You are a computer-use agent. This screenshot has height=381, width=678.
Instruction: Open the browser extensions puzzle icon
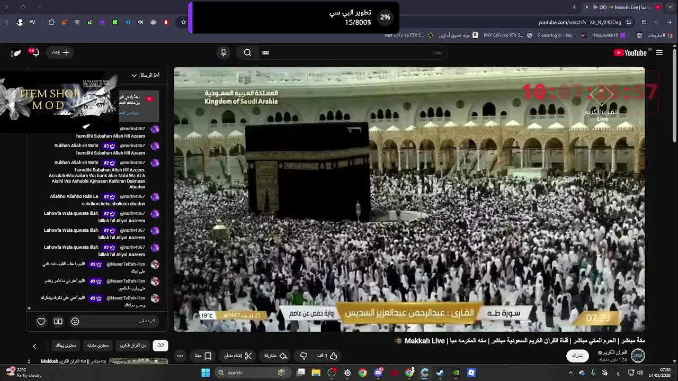pos(51,22)
